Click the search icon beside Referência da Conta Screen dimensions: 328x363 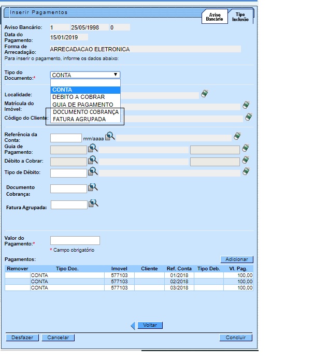pos(110,137)
